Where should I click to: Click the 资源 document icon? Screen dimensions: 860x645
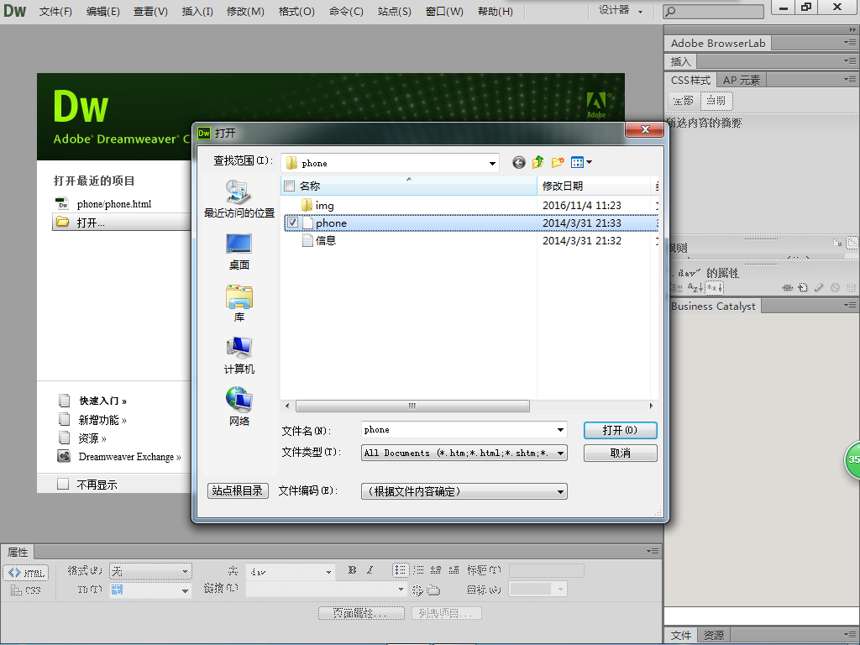[x=64, y=438]
